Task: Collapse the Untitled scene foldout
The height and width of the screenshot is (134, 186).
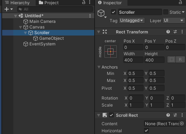Action: click(x=15, y=16)
